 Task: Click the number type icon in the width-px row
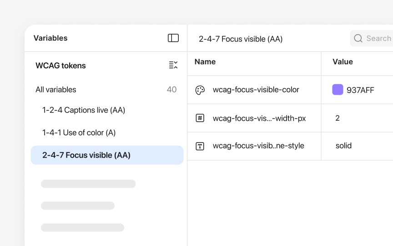tap(200, 118)
